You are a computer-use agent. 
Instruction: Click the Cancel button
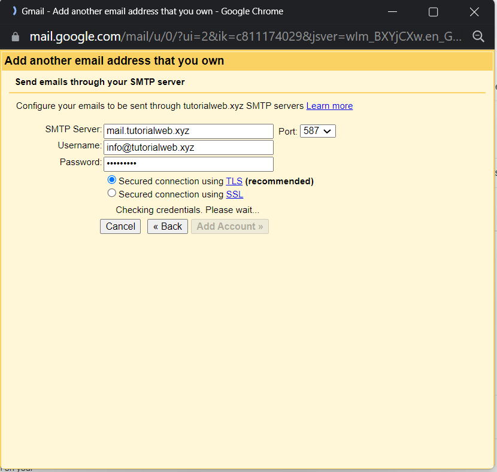(x=120, y=226)
